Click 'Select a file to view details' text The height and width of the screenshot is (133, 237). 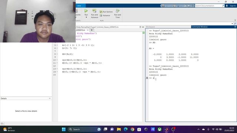pyautogui.click(x=26, y=111)
